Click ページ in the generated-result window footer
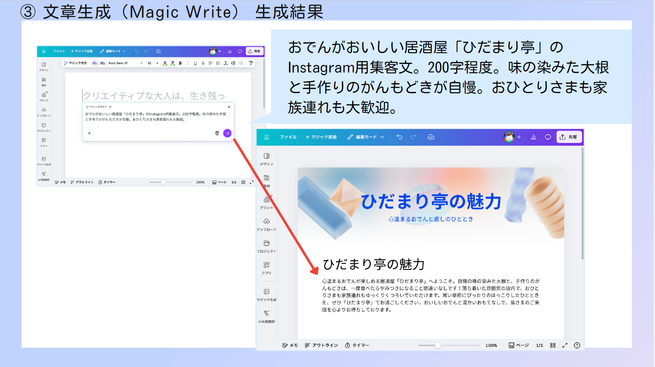655x367 pixels. 519,345
